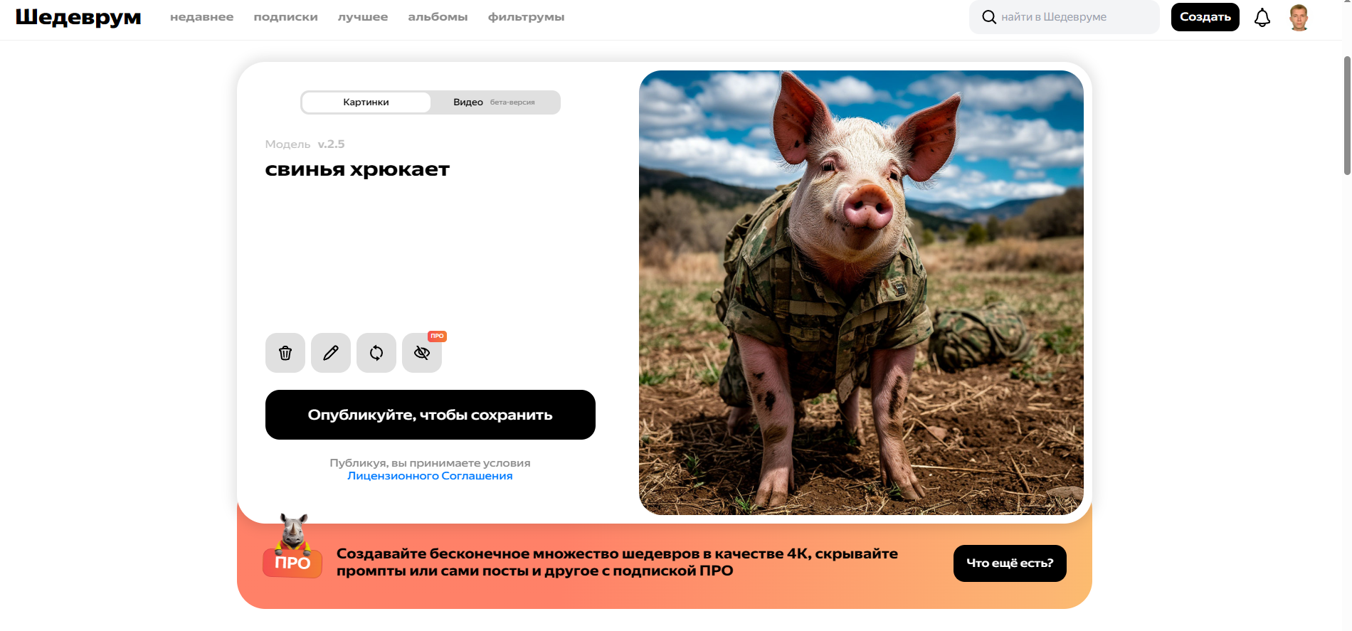Delete the generated image with trash icon
Screen dimensions: 1352x631
[x=285, y=353]
